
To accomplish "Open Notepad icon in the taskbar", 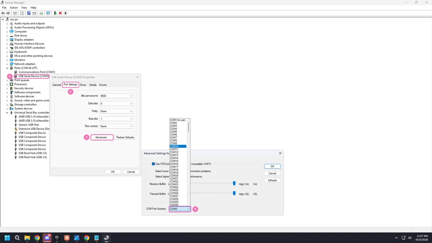I will click(96, 238).
